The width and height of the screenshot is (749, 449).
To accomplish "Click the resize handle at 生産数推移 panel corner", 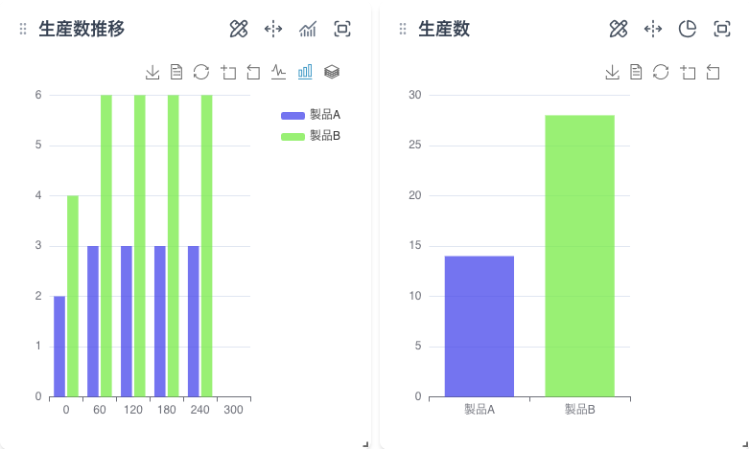I will pyautogui.click(x=365, y=443).
